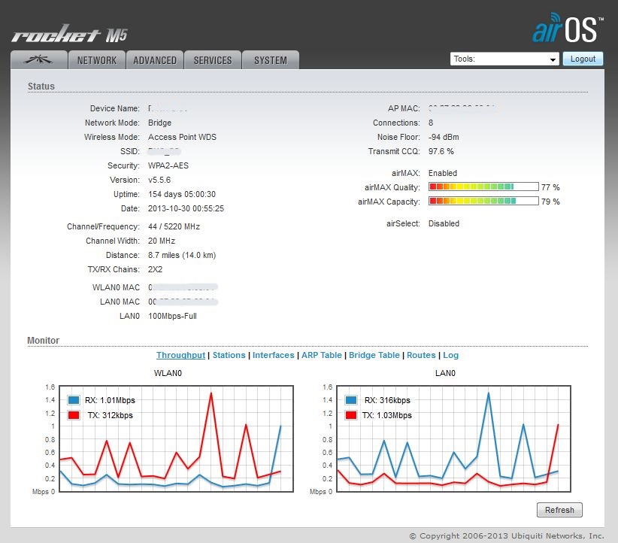Viewport: 618px width, 543px height.
Task: Switch to the NETWORK tab
Action: pos(97,60)
